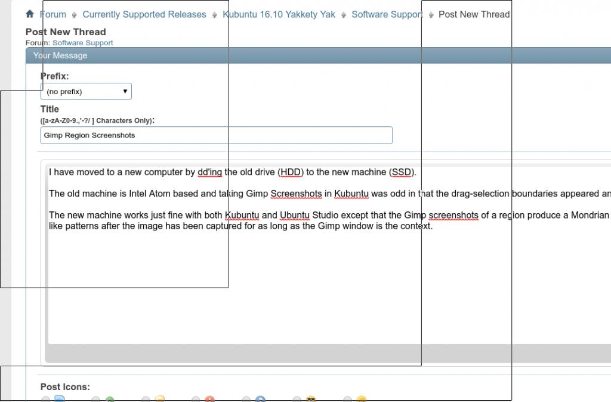Choose the last yellow smiley post icon

point(361,400)
